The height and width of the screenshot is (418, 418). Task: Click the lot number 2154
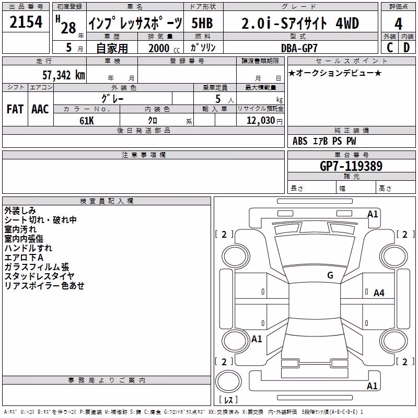(x=26, y=22)
